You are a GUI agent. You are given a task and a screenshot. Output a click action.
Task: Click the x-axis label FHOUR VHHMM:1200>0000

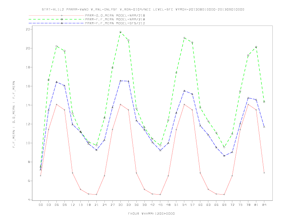point(151,214)
